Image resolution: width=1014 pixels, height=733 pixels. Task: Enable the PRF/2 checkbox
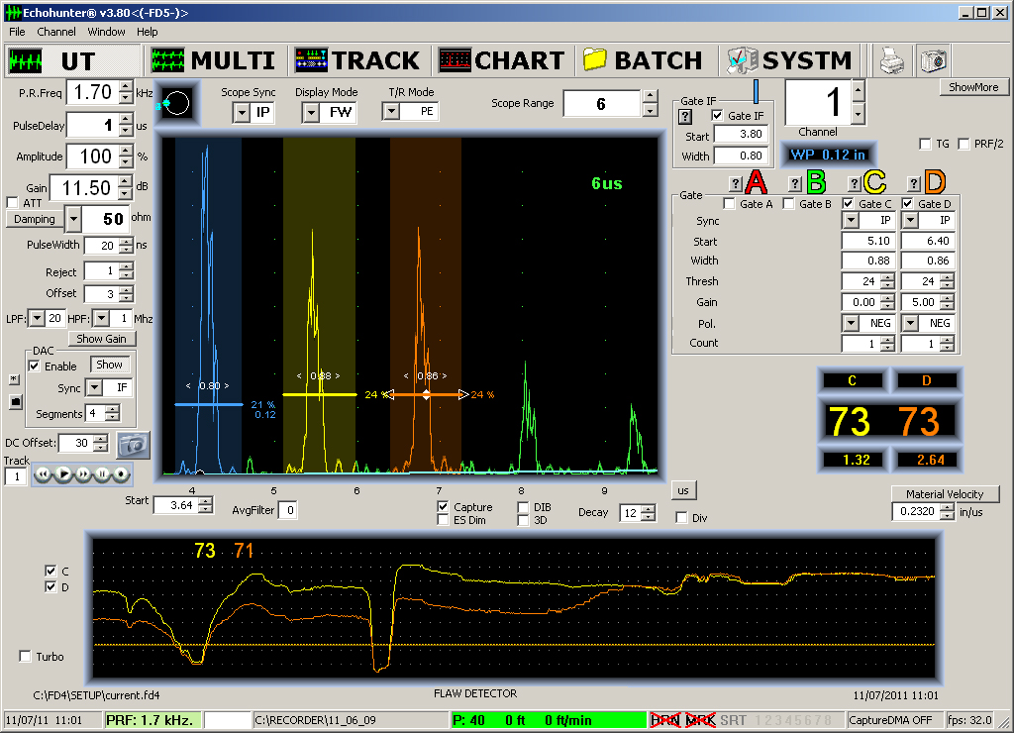pyautogui.click(x=963, y=144)
